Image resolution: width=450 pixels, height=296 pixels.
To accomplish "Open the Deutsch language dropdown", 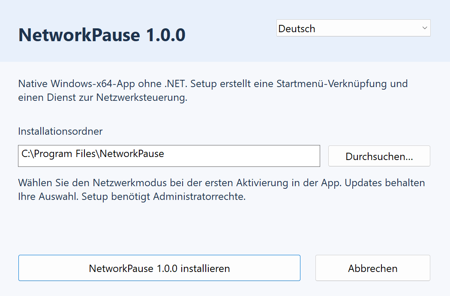I will click(353, 28).
